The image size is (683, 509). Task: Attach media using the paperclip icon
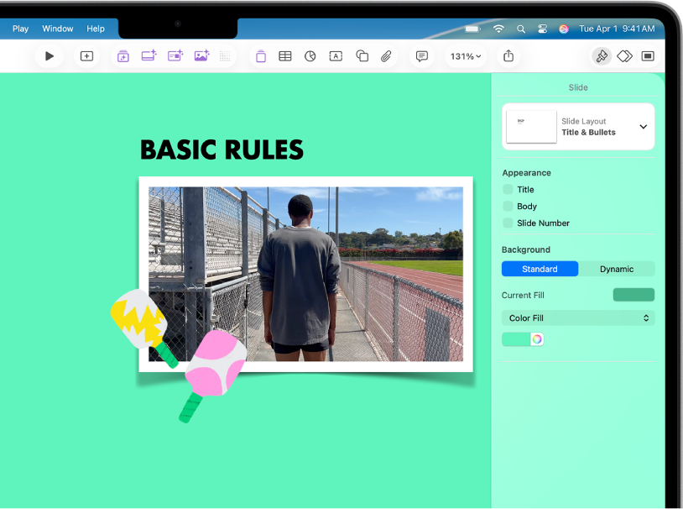(x=386, y=55)
